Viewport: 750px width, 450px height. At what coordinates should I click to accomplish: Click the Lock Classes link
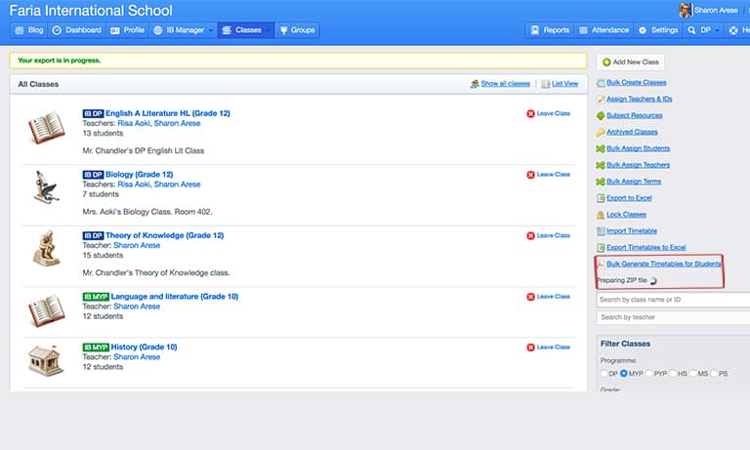[x=626, y=215]
